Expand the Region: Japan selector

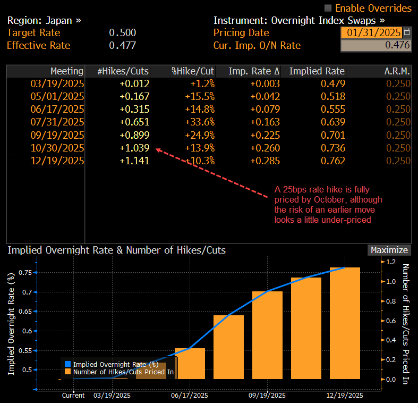(x=44, y=21)
